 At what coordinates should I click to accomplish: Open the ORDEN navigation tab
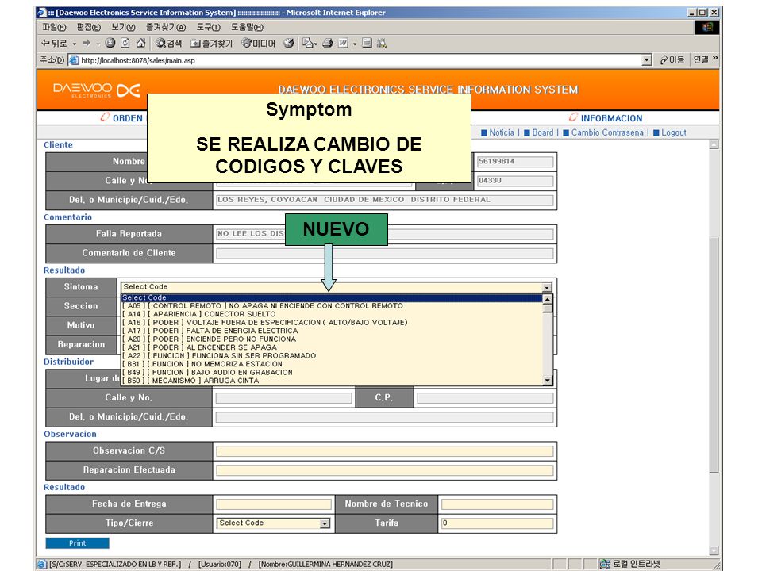point(122,118)
